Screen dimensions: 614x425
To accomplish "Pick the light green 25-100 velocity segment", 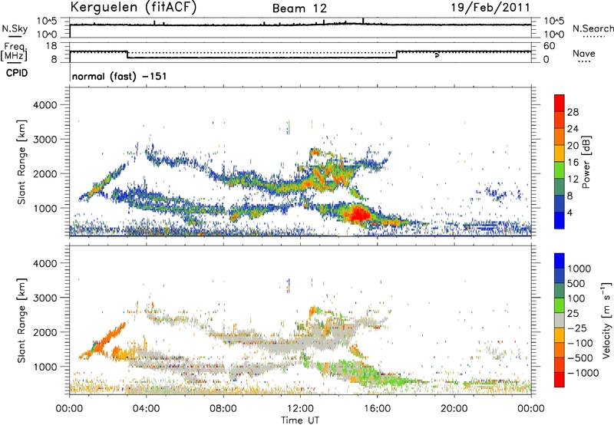I will (560, 305).
